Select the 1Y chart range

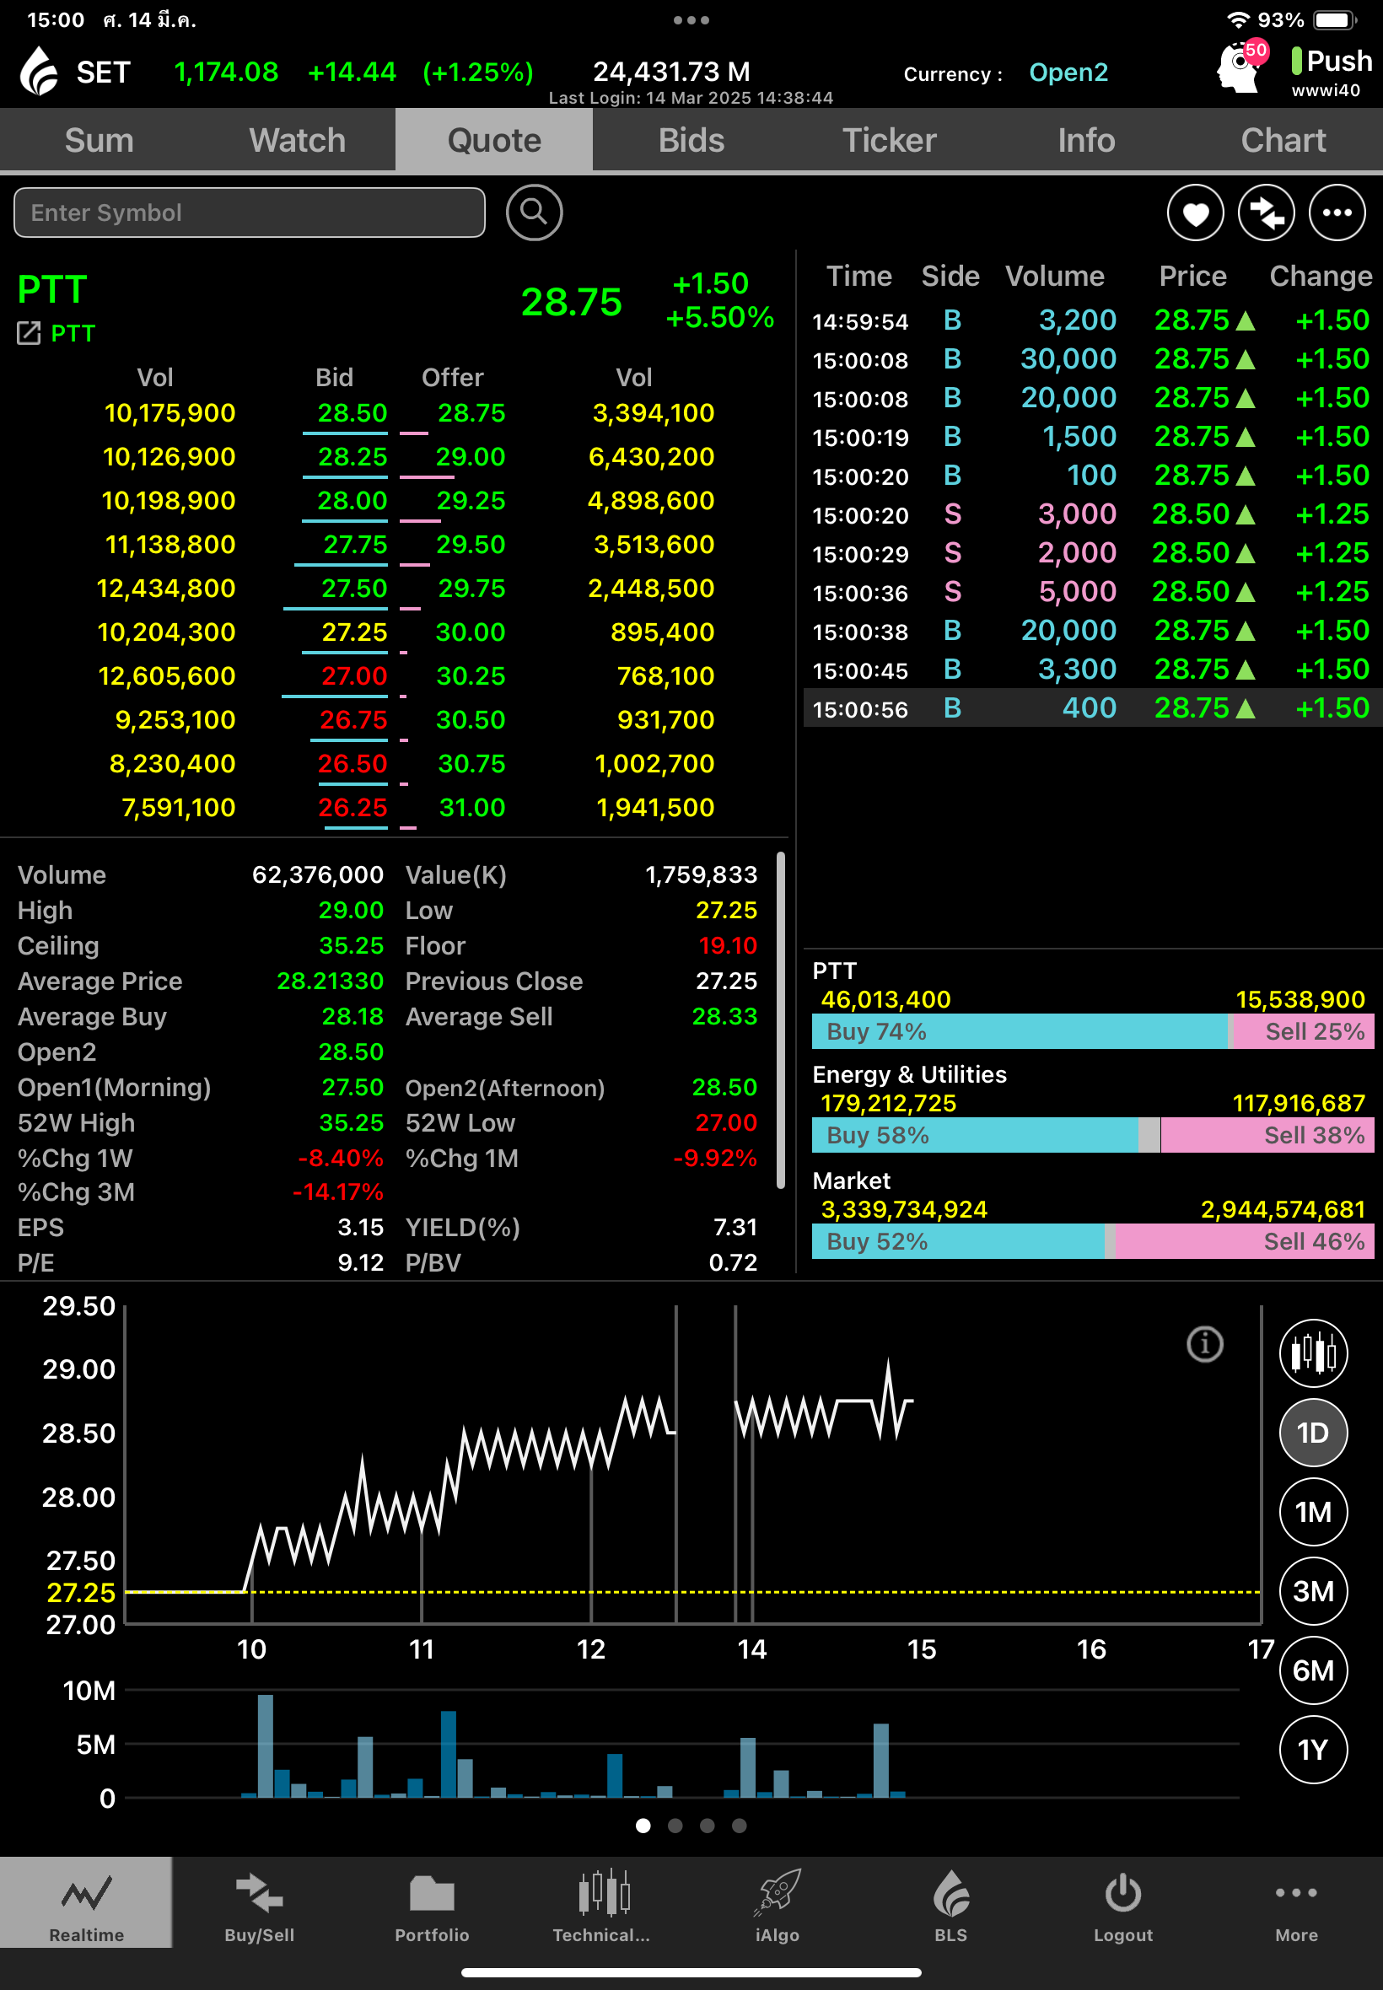tap(1313, 1749)
